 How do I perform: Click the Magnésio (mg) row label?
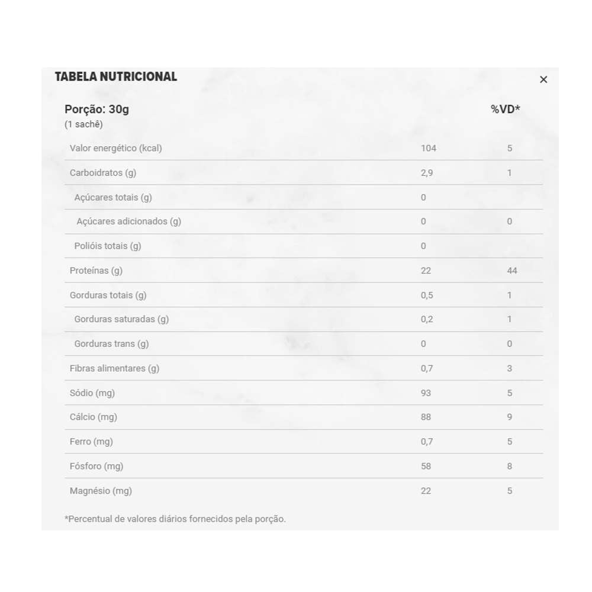pyautogui.click(x=101, y=491)
